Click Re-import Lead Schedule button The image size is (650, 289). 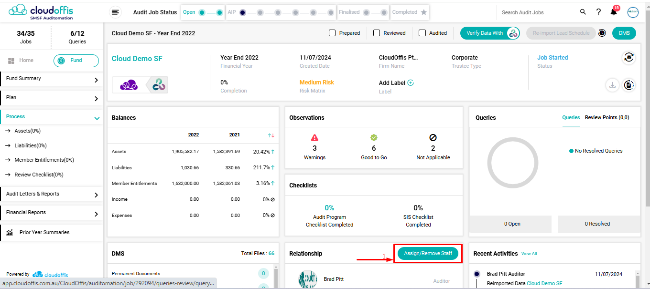pos(561,33)
